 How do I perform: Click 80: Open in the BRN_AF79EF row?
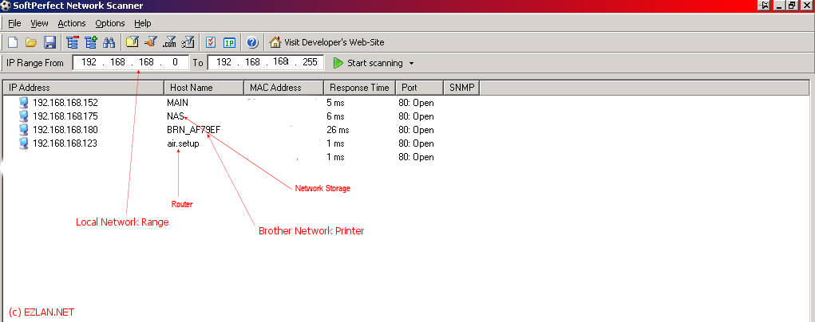416,130
